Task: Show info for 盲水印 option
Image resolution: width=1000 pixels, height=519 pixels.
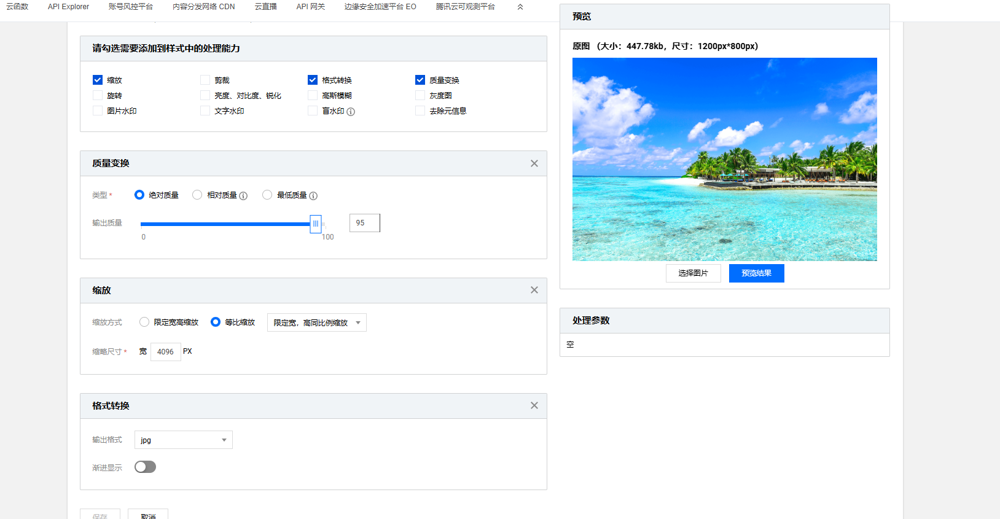Action: pos(351,112)
